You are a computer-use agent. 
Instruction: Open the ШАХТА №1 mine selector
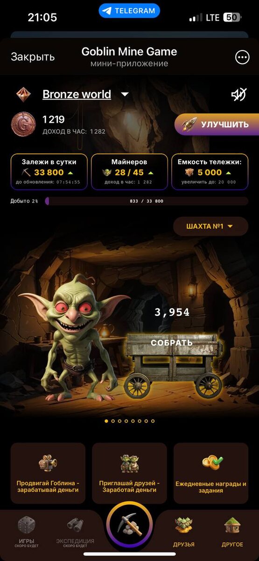click(x=210, y=226)
